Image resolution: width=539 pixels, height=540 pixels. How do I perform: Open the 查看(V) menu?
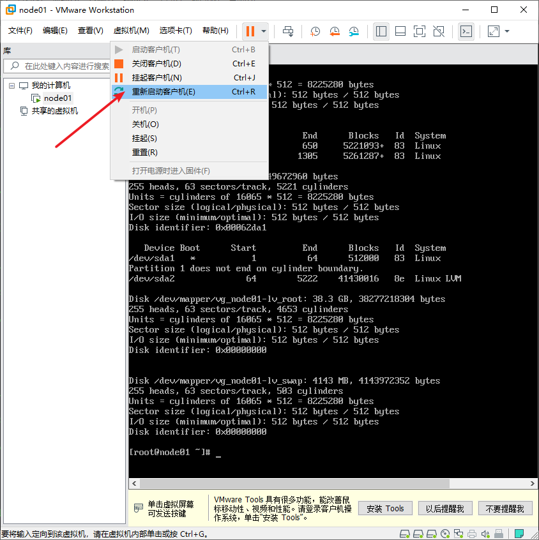[90, 31]
